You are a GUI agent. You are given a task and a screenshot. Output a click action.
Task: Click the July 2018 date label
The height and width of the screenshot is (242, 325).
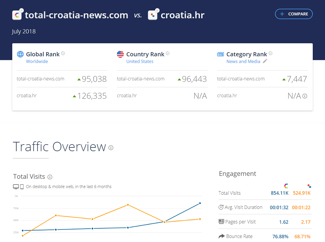click(23, 31)
